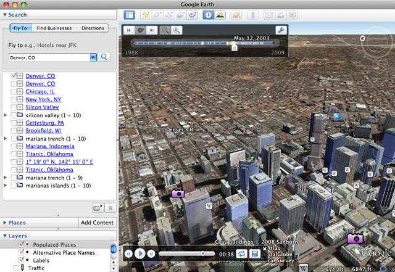
Task: Click the search magnifying glass button
Action: pos(104,57)
